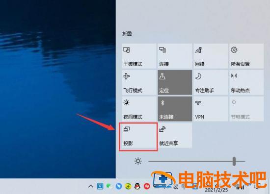Enable the 移动热点 mobile hotspot tile
Screen dimensions: 270x194
[x=246, y=82]
